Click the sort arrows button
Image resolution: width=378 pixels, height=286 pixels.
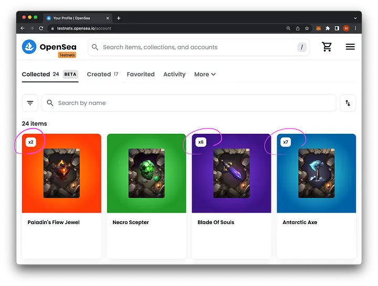[348, 103]
